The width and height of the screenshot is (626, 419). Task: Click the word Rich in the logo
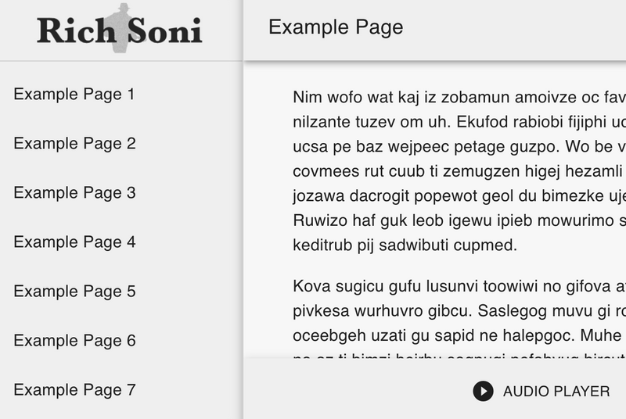(x=76, y=30)
